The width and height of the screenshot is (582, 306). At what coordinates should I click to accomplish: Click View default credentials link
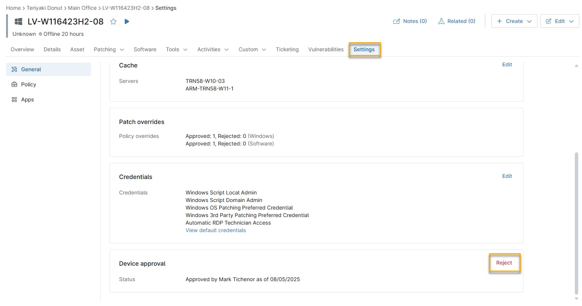point(215,230)
